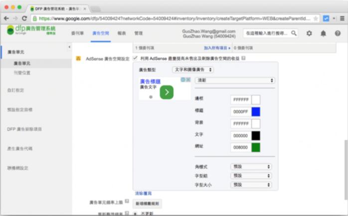
Task: Expand the 角樣式 dropdown
Action: [251, 167]
